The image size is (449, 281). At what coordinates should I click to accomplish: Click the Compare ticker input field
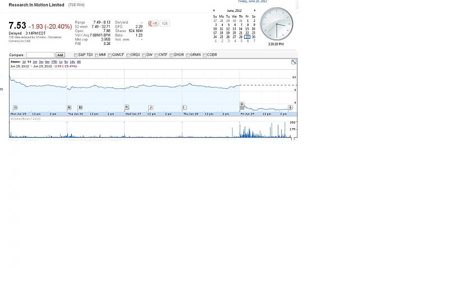click(40, 55)
